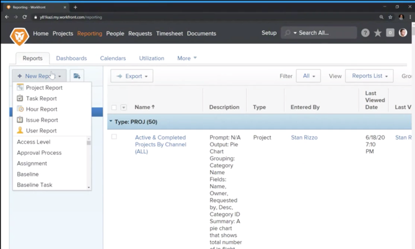Screen dimensions: 415x249
Task: Select the Reports tab
Action: point(33,58)
